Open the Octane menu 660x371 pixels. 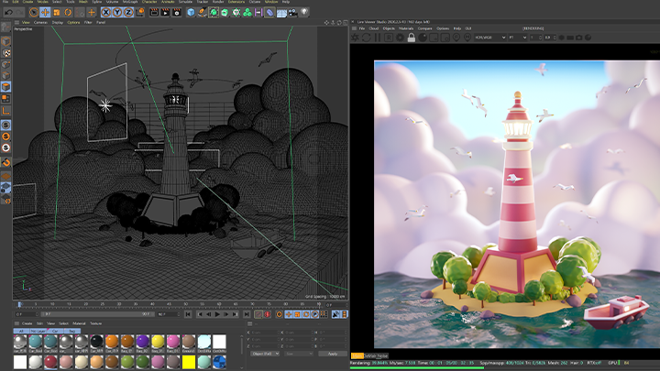pyautogui.click(x=254, y=2)
